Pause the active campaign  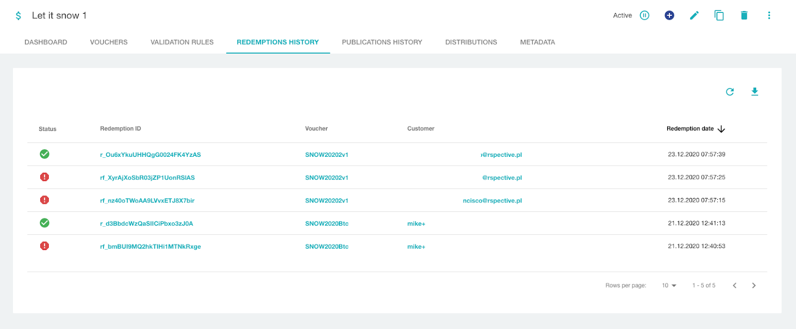click(x=644, y=15)
